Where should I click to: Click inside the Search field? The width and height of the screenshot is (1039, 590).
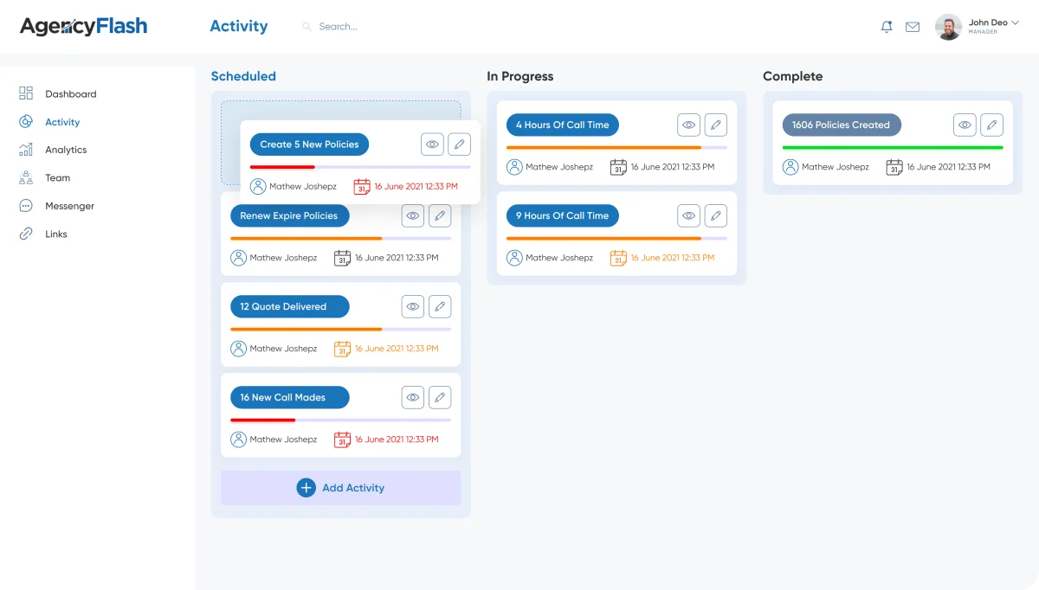click(342, 26)
